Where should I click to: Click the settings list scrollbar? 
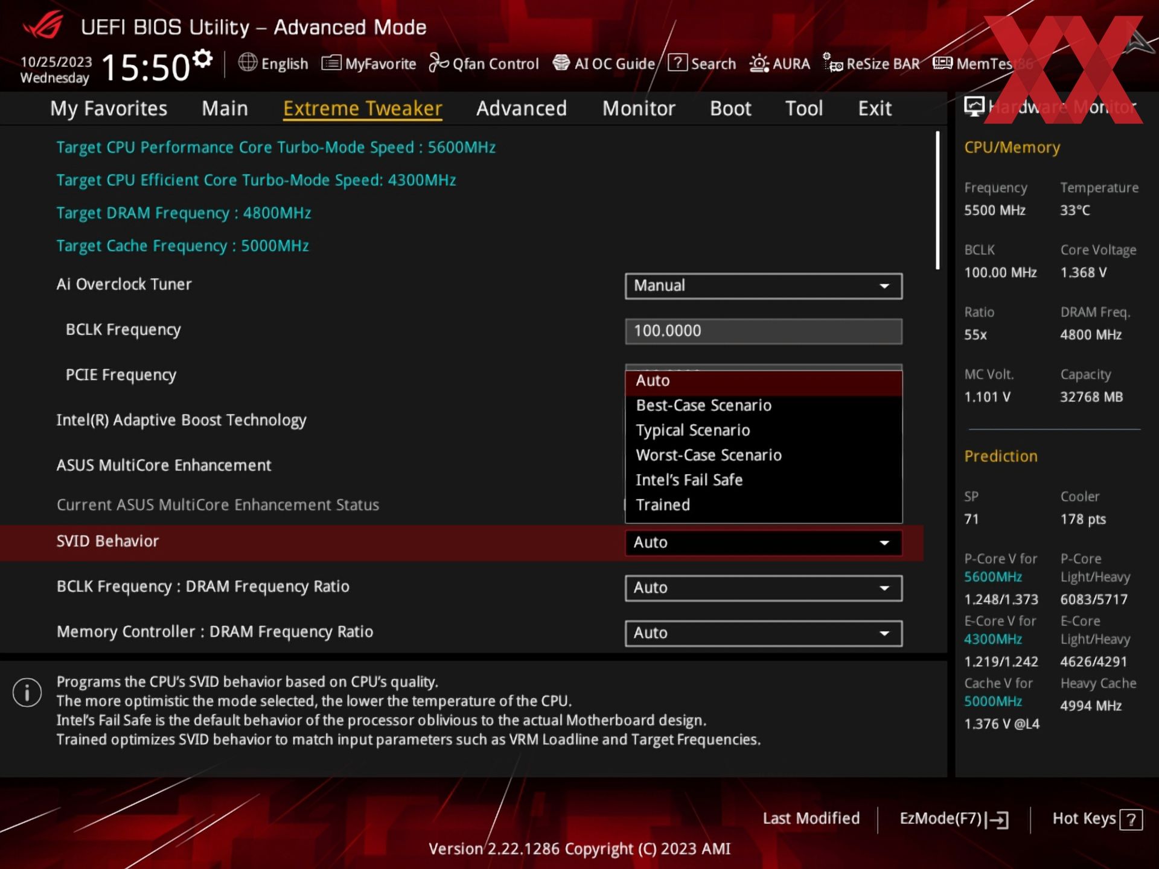click(x=937, y=200)
